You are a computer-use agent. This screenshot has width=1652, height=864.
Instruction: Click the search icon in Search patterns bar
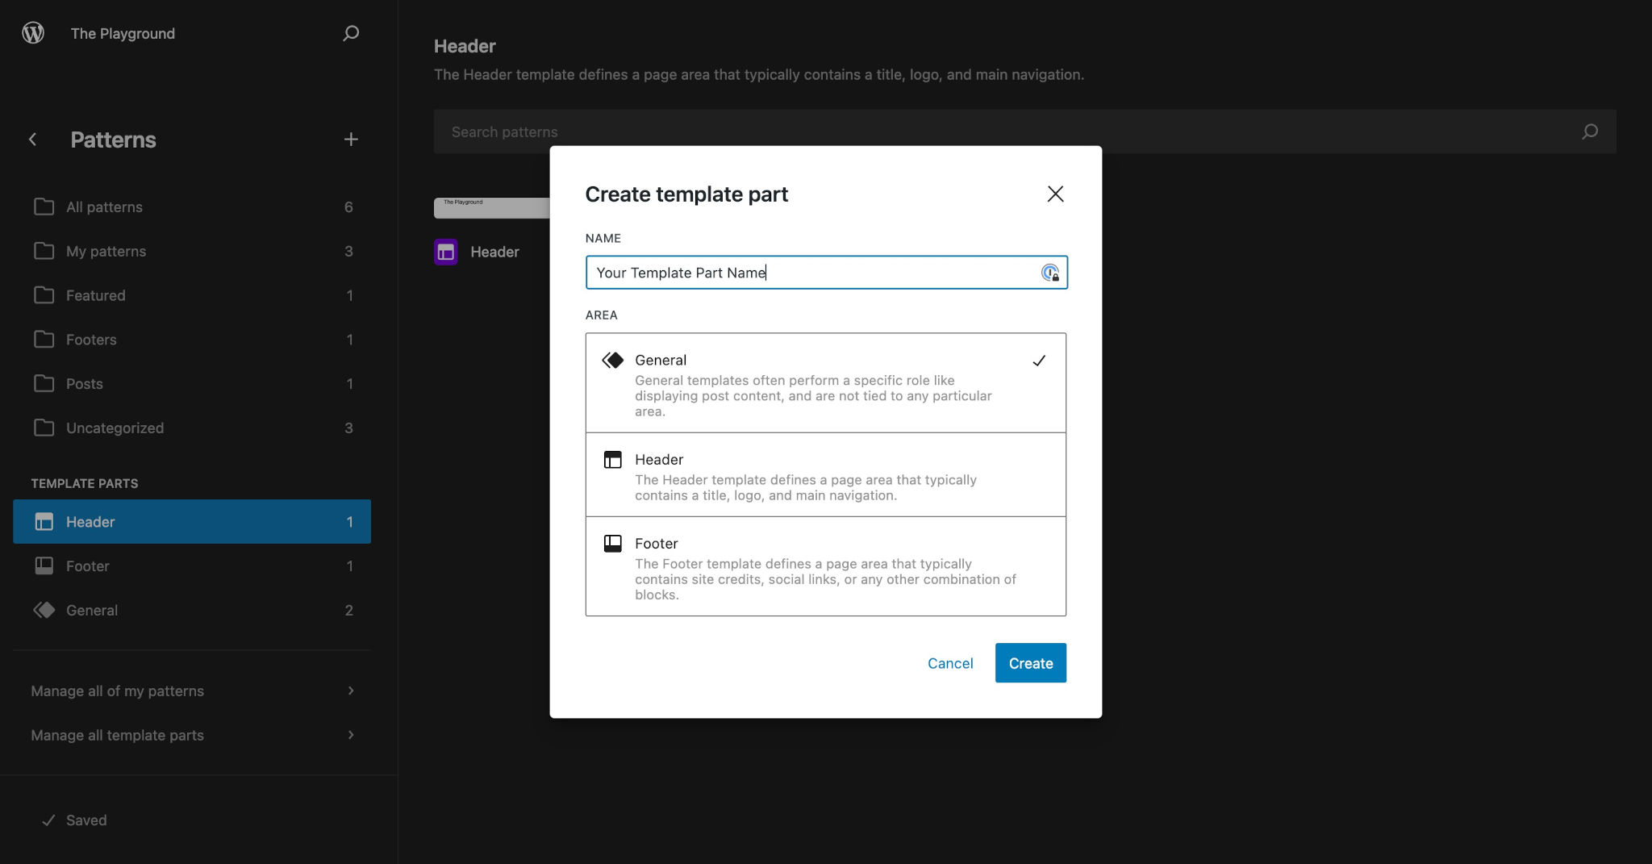tap(1589, 131)
